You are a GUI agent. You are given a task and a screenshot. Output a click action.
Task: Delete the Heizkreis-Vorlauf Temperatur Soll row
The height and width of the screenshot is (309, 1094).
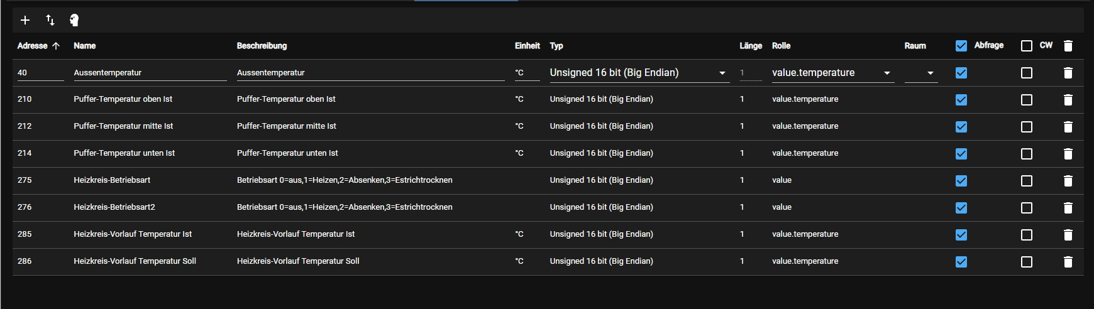coord(1068,262)
